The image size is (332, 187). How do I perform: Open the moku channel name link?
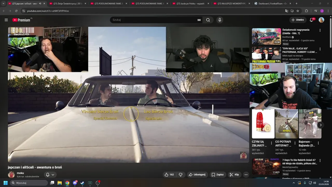click(20, 173)
